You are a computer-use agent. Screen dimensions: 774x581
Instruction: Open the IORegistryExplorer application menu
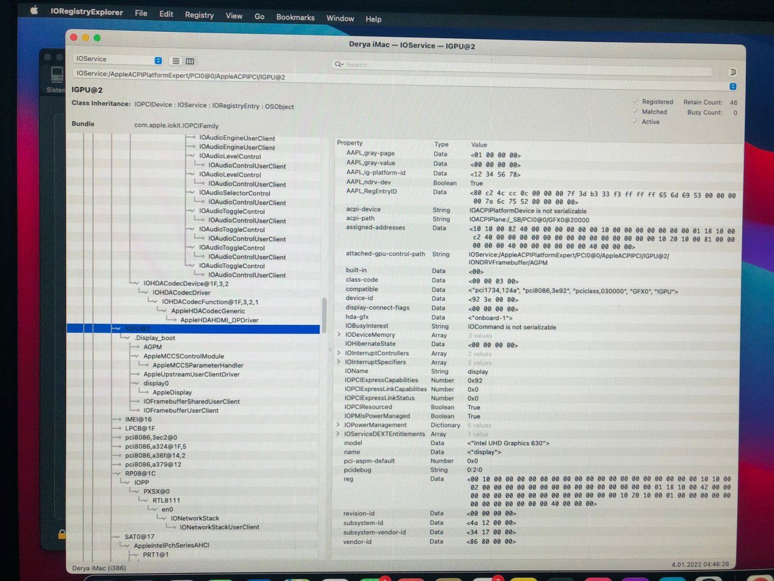(87, 12)
